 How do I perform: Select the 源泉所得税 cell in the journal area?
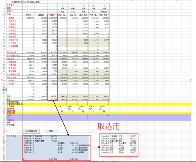(83, 150)
